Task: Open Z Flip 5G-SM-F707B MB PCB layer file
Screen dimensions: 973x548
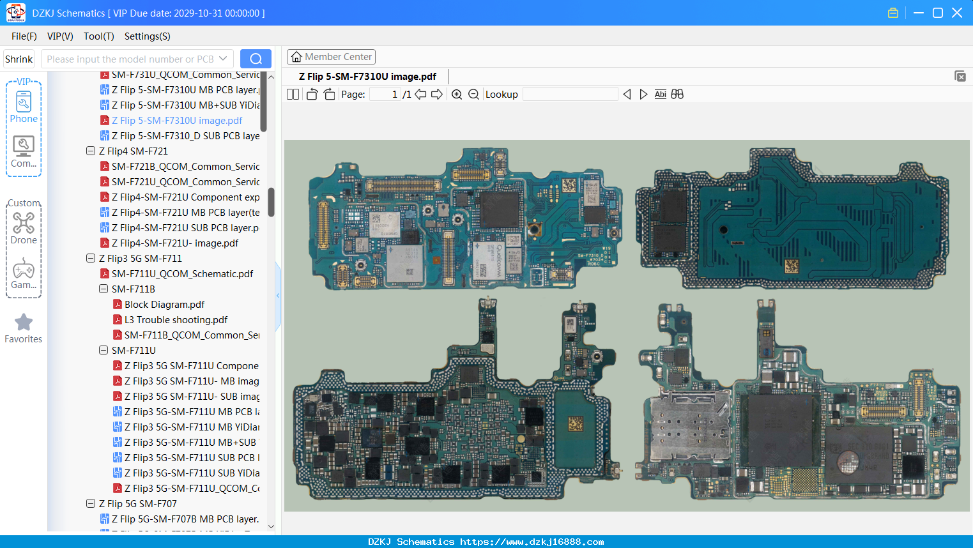Action: [x=180, y=519]
